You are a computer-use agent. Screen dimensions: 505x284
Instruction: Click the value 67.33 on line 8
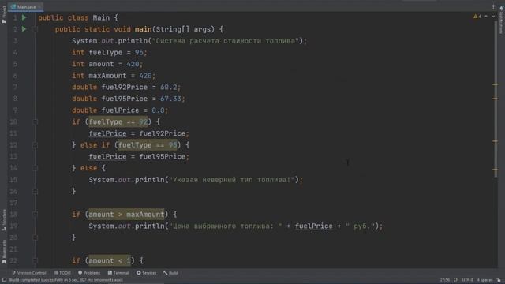pos(170,99)
